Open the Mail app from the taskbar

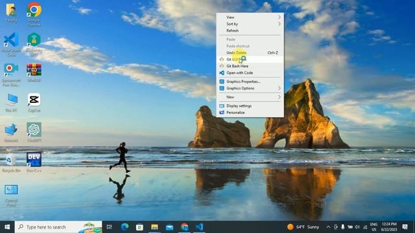[169, 227]
